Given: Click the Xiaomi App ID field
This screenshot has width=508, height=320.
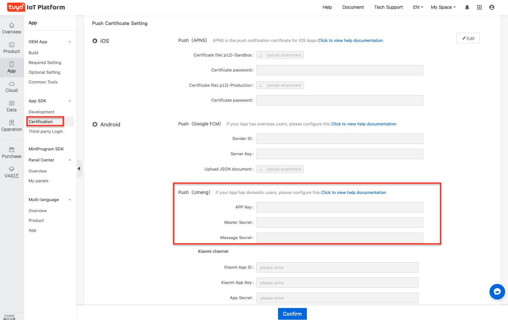Looking at the screenshot, I should tap(337, 268).
